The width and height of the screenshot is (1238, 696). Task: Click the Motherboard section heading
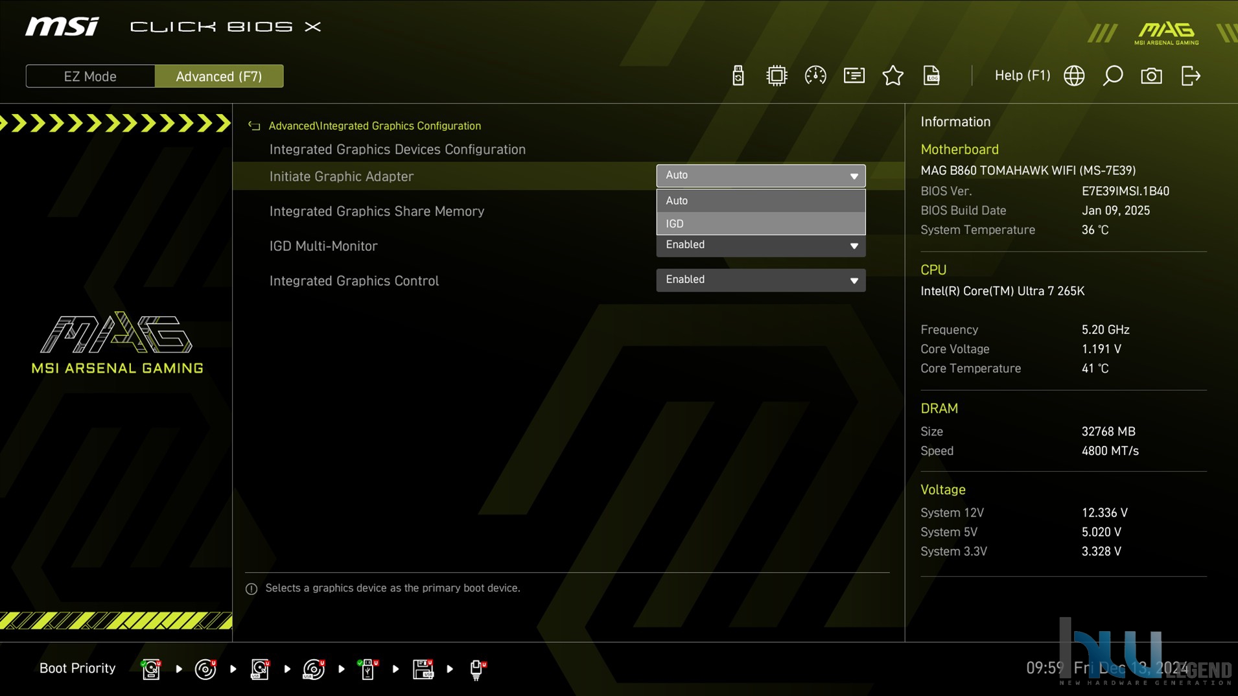[x=959, y=150]
